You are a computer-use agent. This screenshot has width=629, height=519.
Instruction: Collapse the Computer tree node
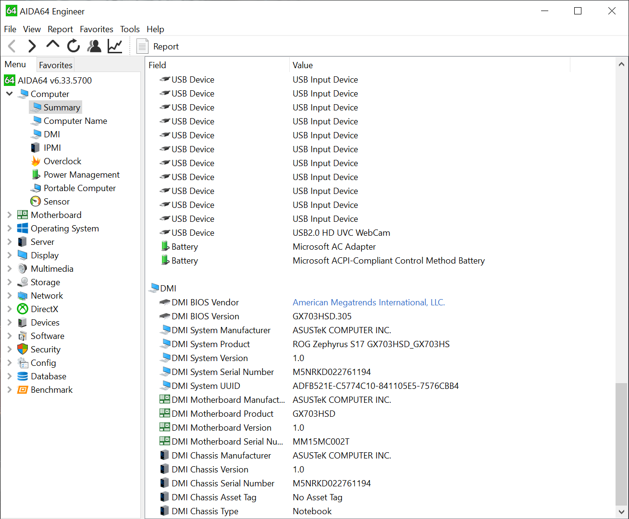coord(9,94)
